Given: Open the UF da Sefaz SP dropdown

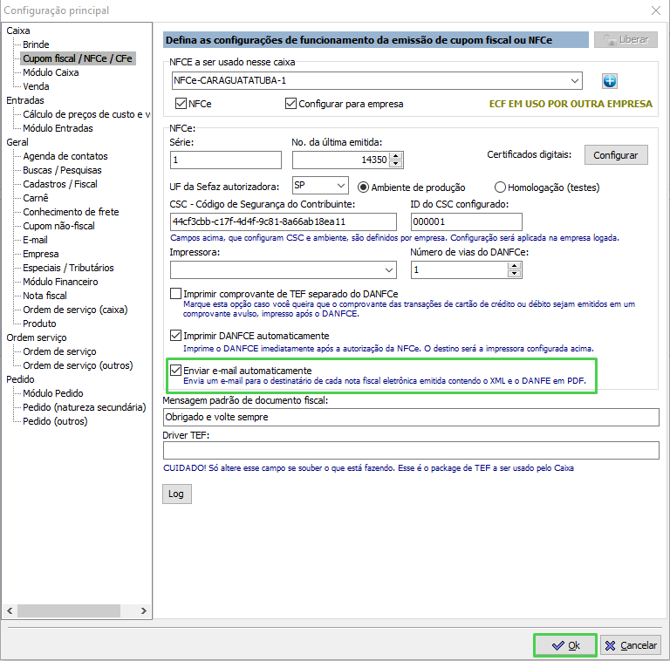Looking at the screenshot, I should [341, 186].
